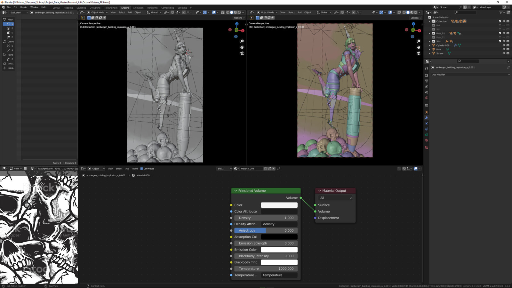The image size is (512, 288).
Task: Open the Material properties tab
Action: pyautogui.click(x=427, y=140)
